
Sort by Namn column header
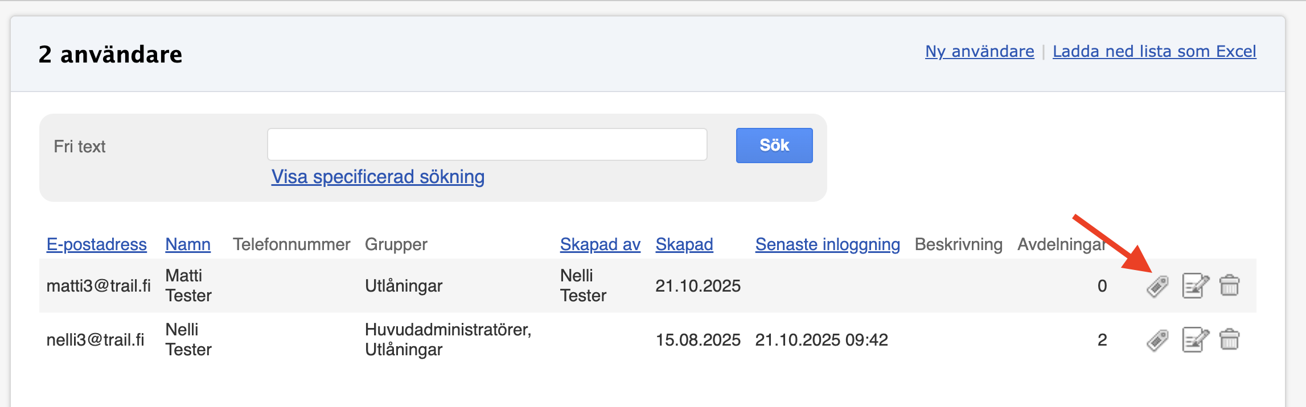pos(188,244)
